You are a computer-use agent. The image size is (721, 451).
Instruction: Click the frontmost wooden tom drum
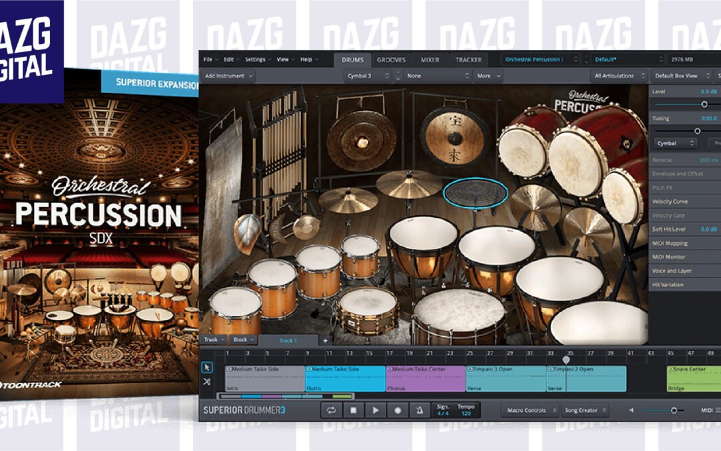click(236, 309)
